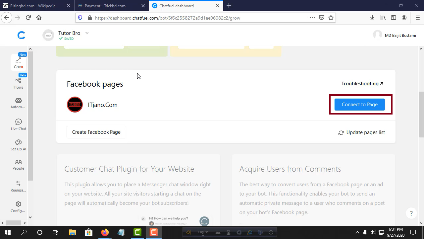The height and width of the screenshot is (239, 424).
Task: Open Reengage sidebar item
Action: tap(18, 186)
